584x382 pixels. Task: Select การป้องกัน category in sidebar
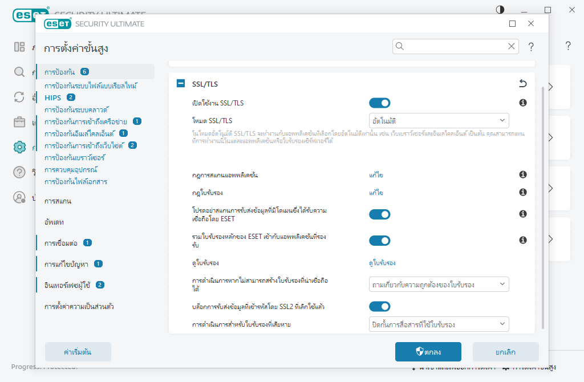(x=96, y=71)
